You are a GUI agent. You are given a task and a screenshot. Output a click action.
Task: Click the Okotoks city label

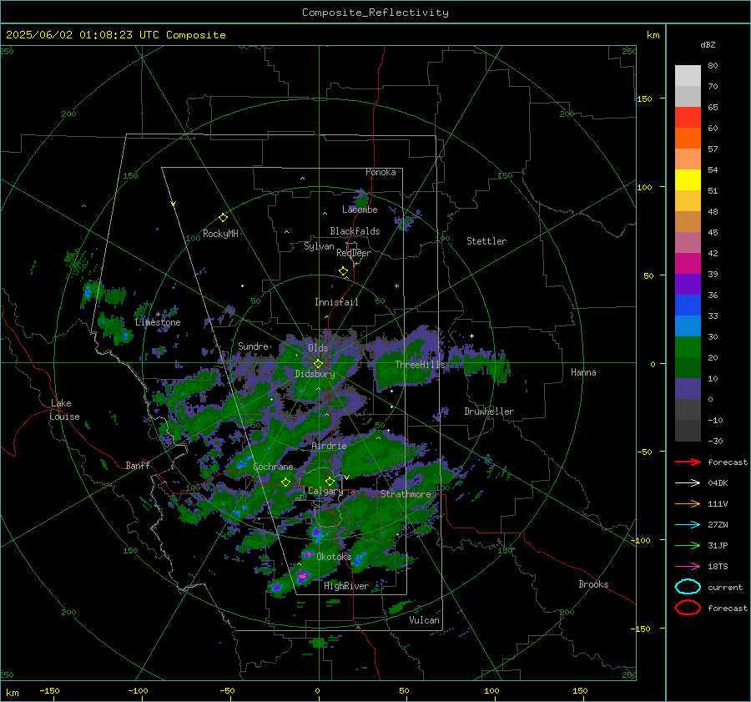tap(334, 557)
